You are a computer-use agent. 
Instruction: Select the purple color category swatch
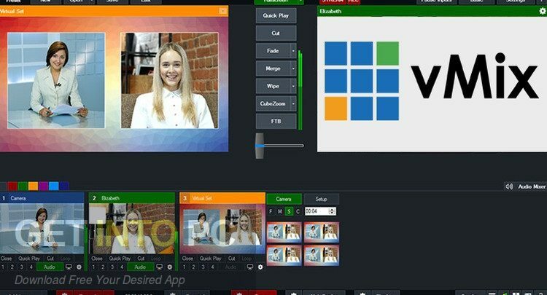[44, 186]
